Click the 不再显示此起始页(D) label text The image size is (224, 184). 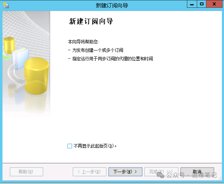(x=95, y=146)
